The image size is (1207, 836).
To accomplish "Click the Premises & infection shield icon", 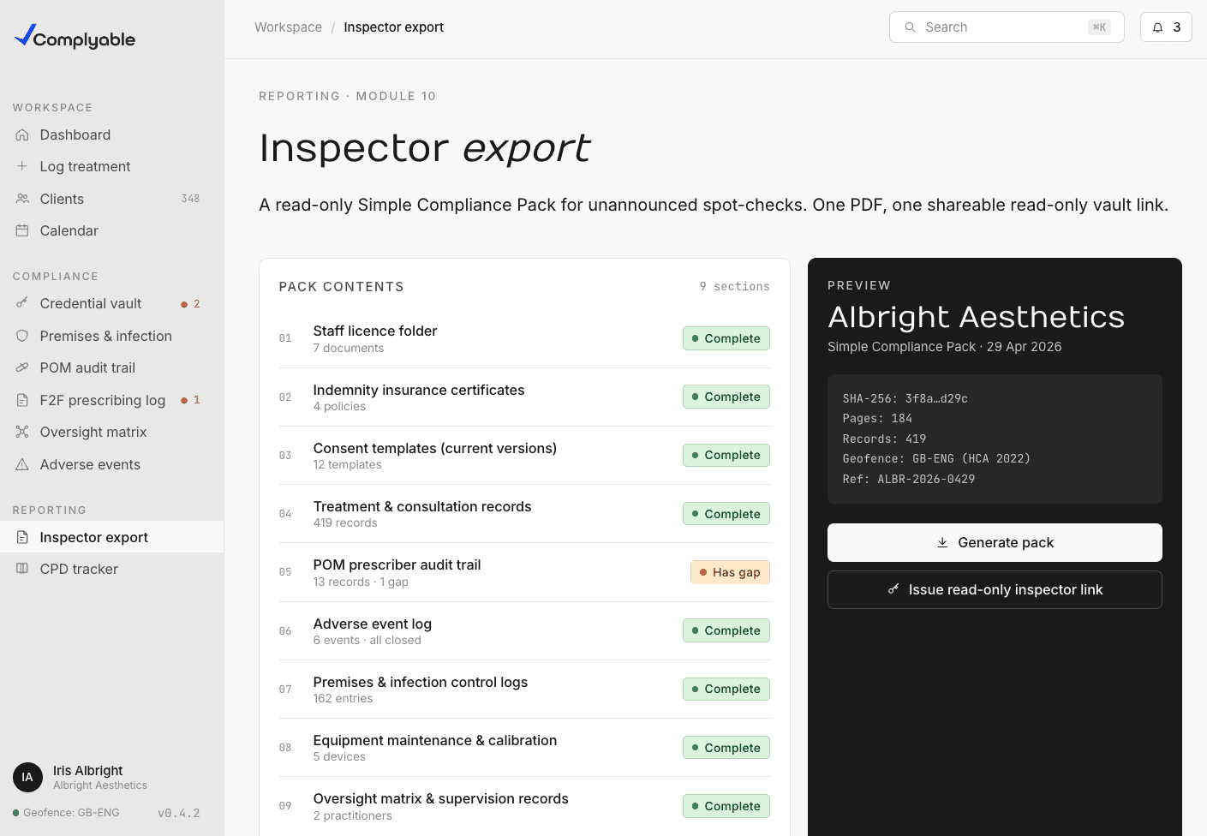I will pos(22,336).
